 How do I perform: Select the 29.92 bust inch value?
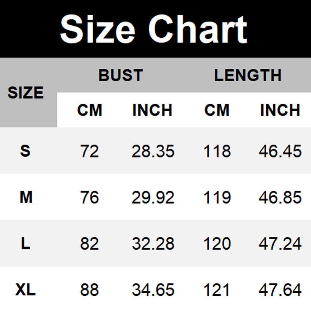pyautogui.click(x=153, y=198)
